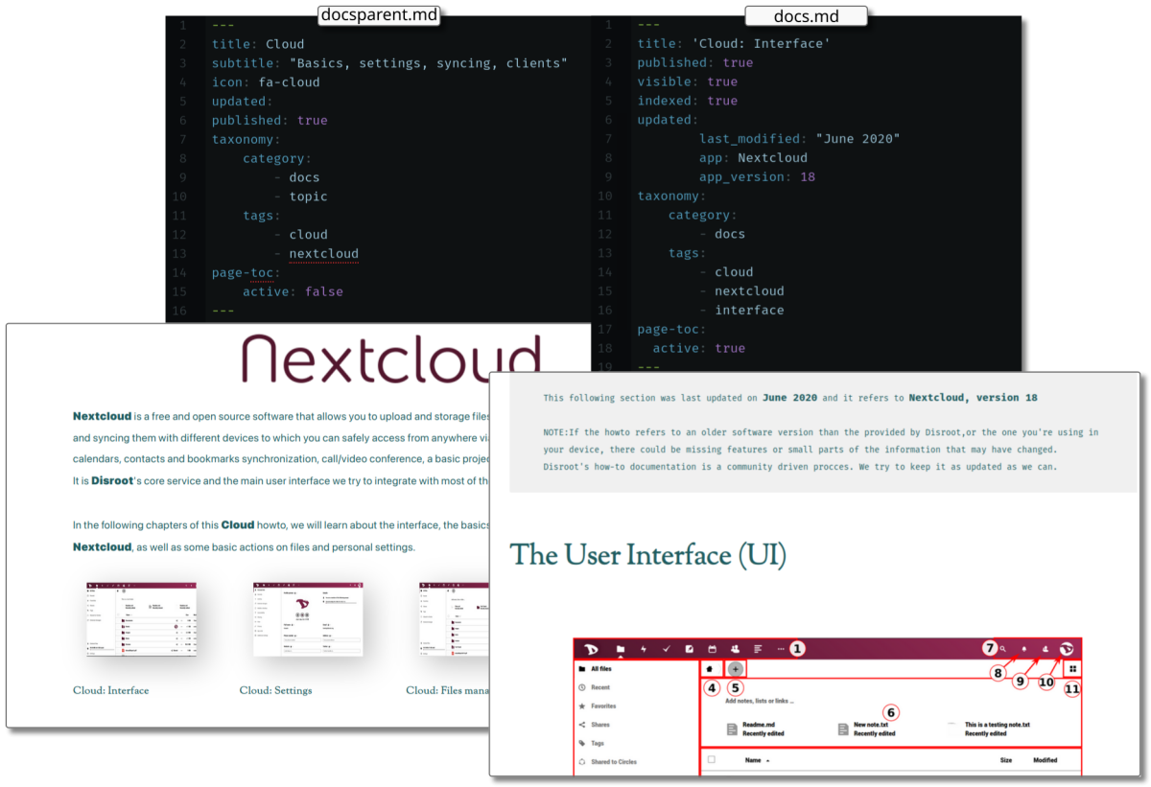The width and height of the screenshot is (1151, 787).
Task: Open the notifications bell icon
Action: [x=1024, y=649]
